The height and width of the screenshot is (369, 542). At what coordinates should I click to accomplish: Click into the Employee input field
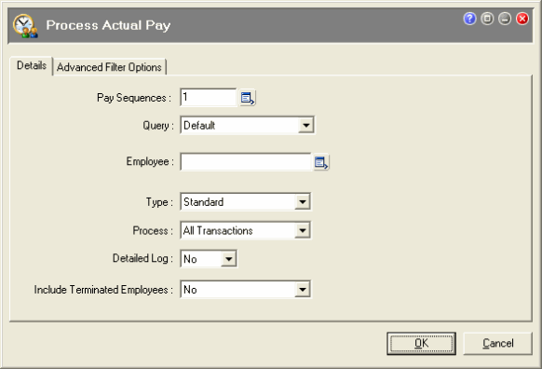(x=246, y=162)
